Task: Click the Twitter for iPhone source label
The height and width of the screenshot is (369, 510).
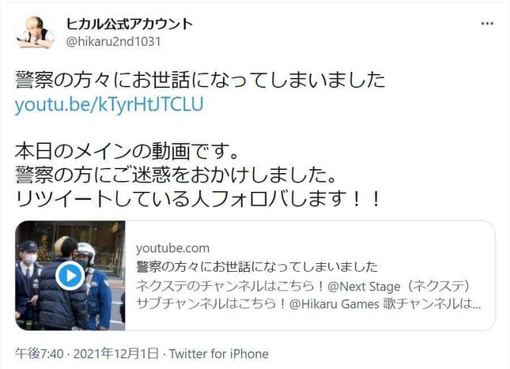Action: coord(219,353)
